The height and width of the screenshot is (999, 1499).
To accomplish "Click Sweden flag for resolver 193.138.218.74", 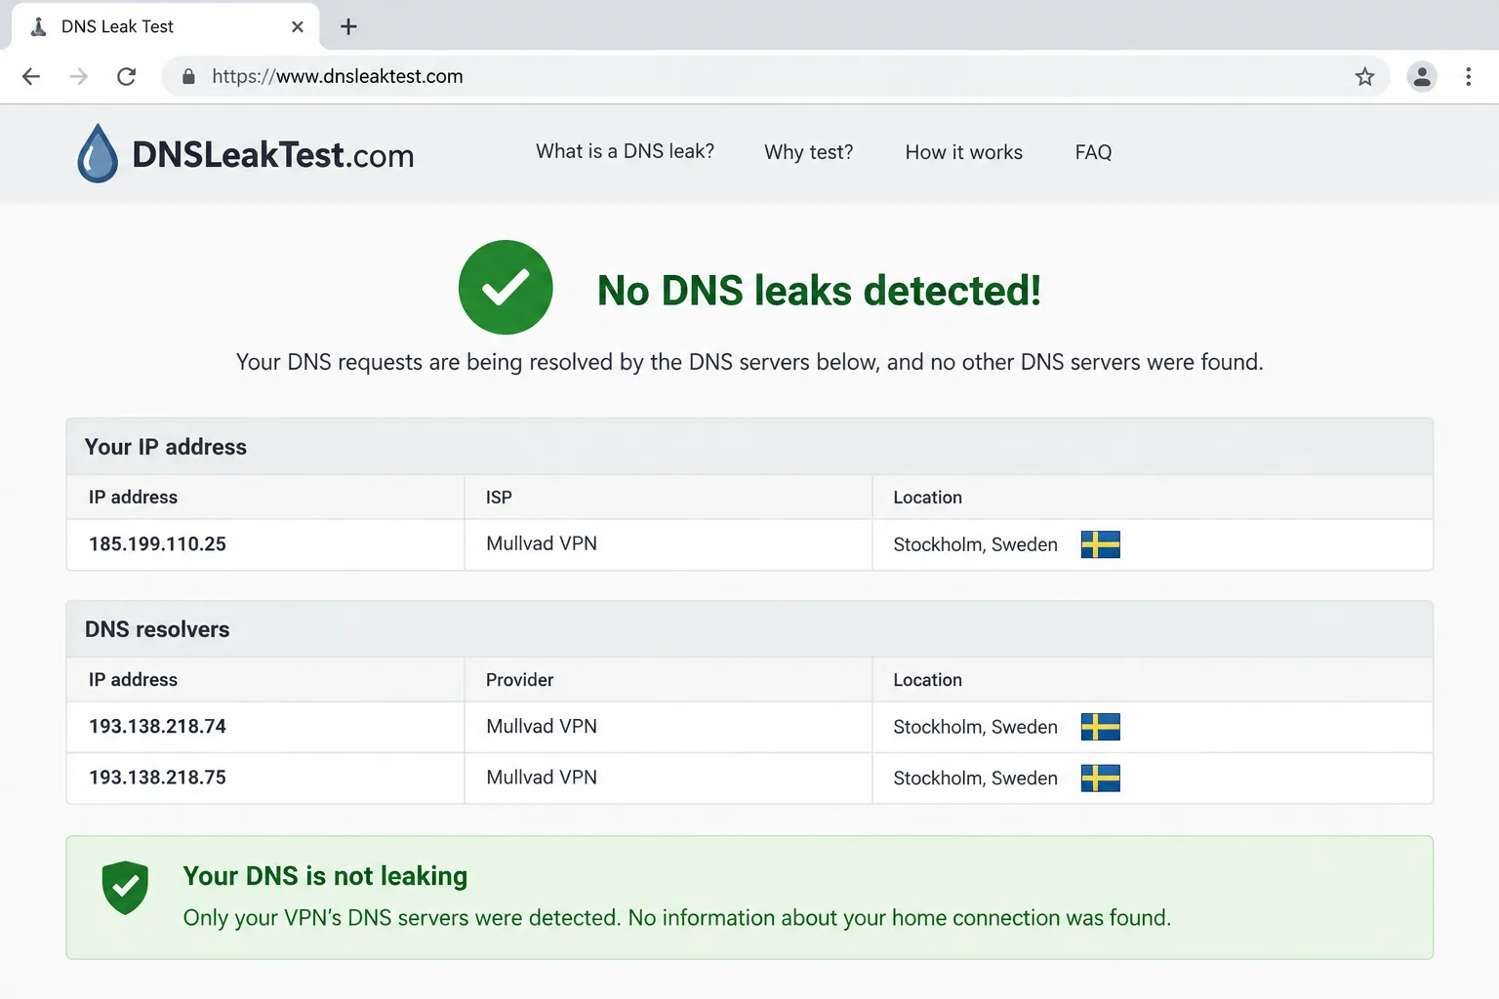I will pyautogui.click(x=1100, y=727).
